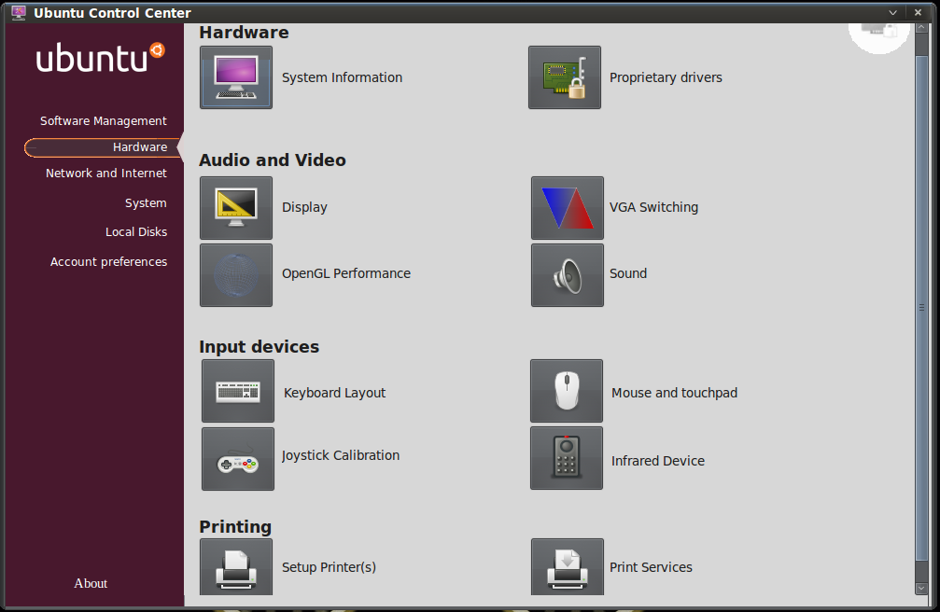Click the Display label
This screenshot has height=612, width=940.
304,207
